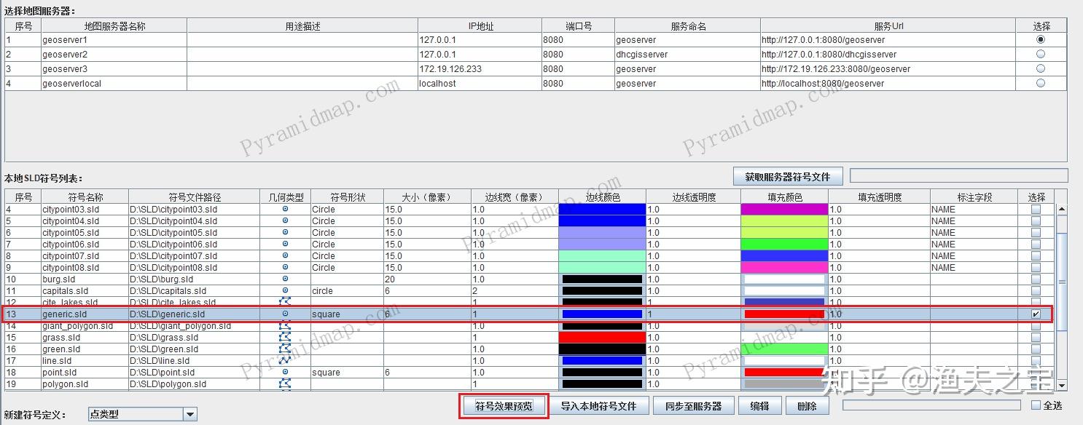Click the 获取服务器符号文件 button

click(x=786, y=175)
